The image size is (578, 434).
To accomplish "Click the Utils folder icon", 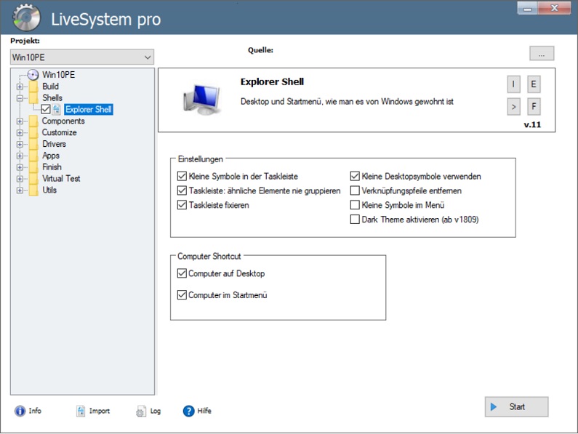I will coord(33,190).
